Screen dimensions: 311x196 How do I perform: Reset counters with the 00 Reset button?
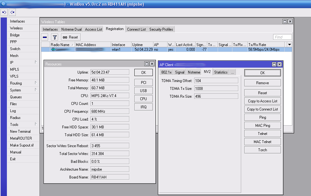pyautogui.click(x=70, y=37)
